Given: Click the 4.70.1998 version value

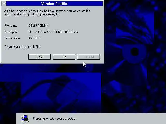Looking at the screenshot, I should coord(35,38).
